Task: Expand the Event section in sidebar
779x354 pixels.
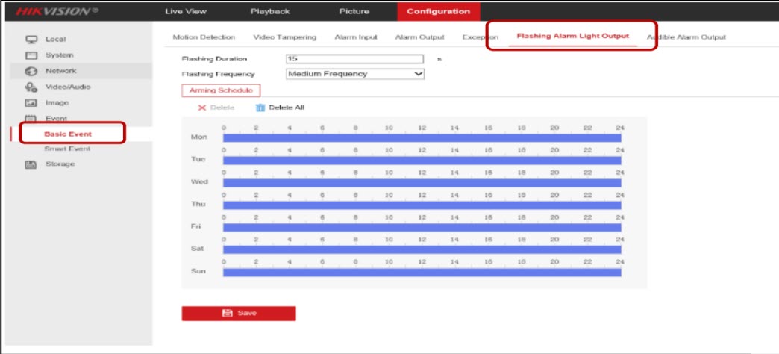Action: click(56, 119)
